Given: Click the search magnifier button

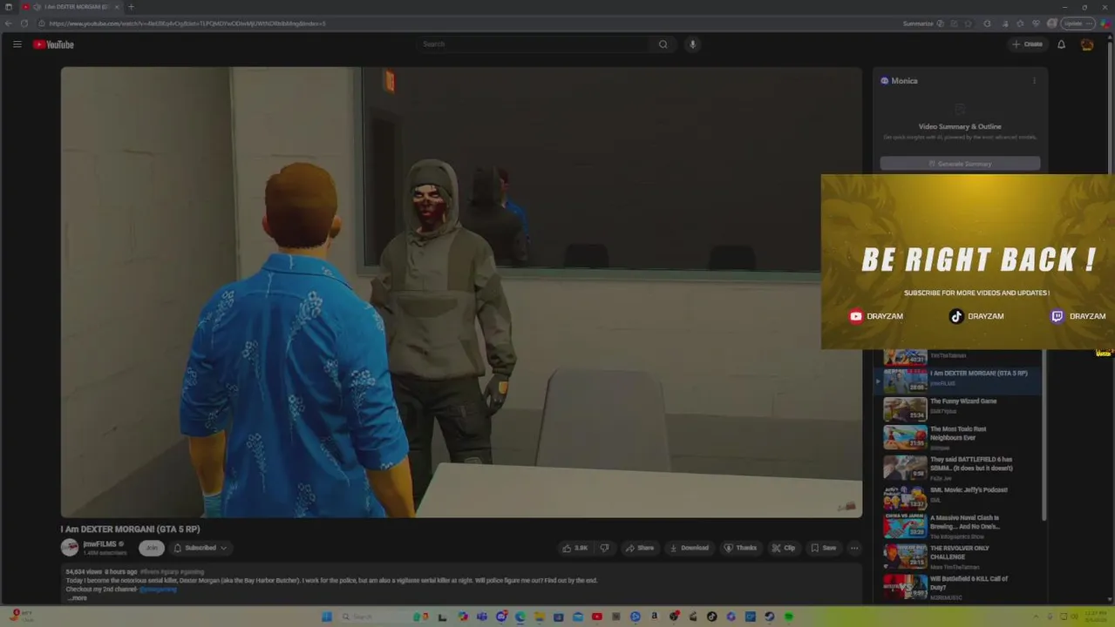Looking at the screenshot, I should (x=663, y=44).
